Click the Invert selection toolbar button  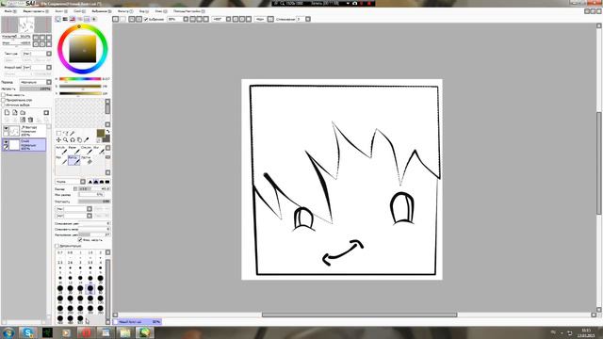point(139,19)
